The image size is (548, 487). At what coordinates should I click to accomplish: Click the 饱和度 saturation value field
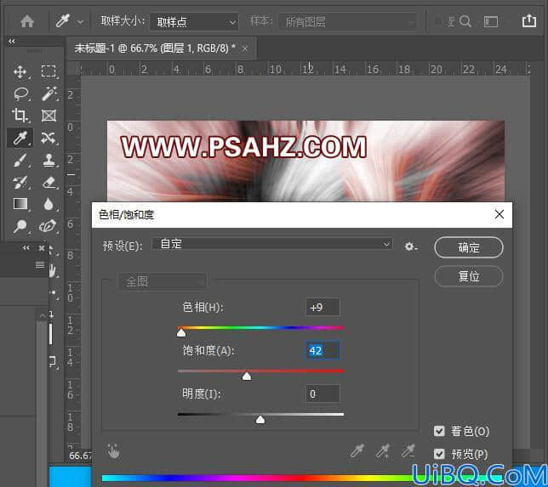(x=323, y=350)
